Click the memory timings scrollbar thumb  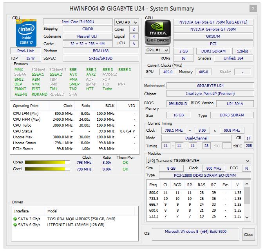(247, 195)
